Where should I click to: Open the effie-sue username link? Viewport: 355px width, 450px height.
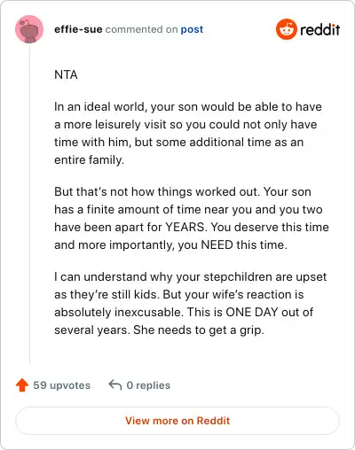(78, 29)
